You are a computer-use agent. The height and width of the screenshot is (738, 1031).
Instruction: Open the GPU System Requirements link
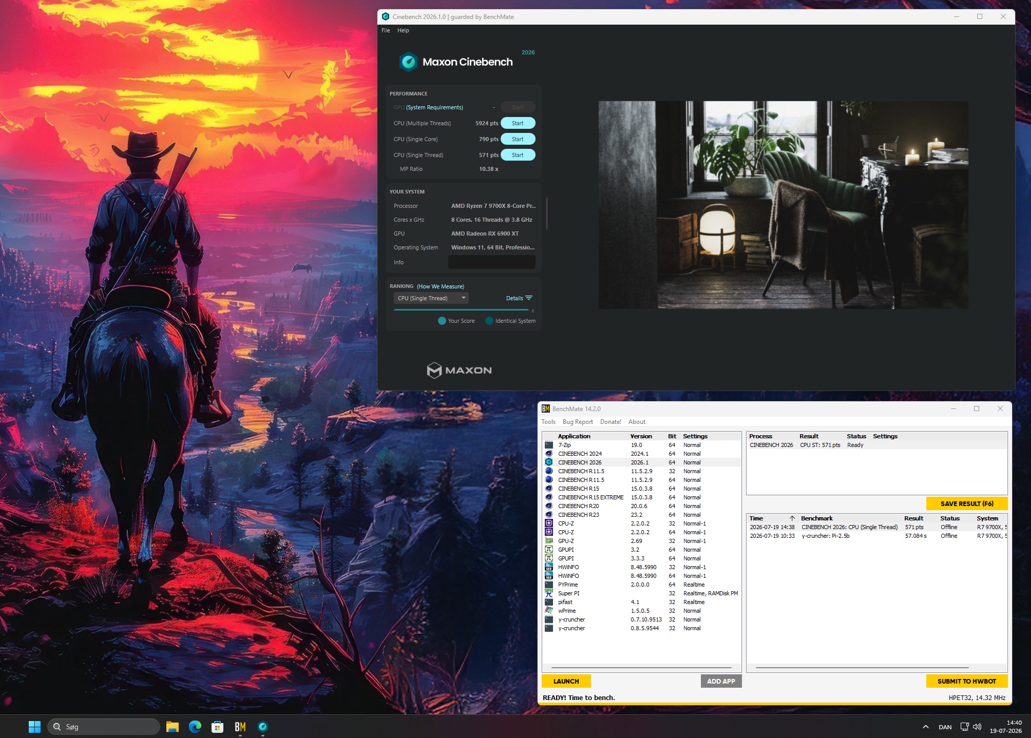pos(434,107)
